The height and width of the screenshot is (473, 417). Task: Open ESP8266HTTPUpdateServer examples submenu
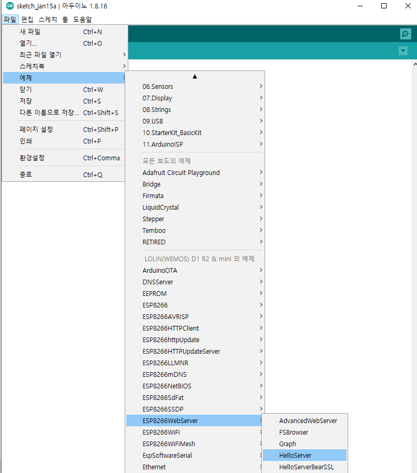click(x=195, y=352)
